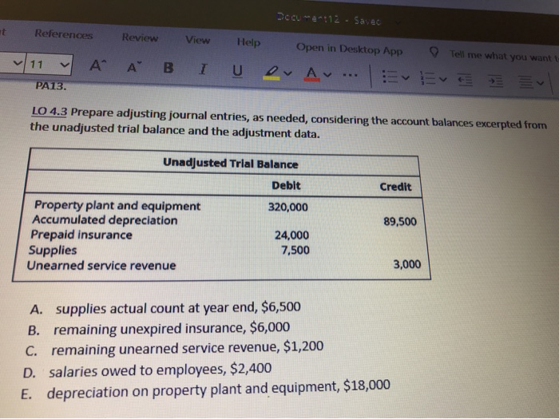Click the Tell me what you want search box
This screenshot has width=559, height=419.
point(503,56)
